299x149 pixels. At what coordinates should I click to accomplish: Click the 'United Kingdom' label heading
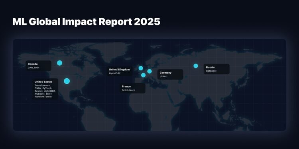tap(119, 70)
